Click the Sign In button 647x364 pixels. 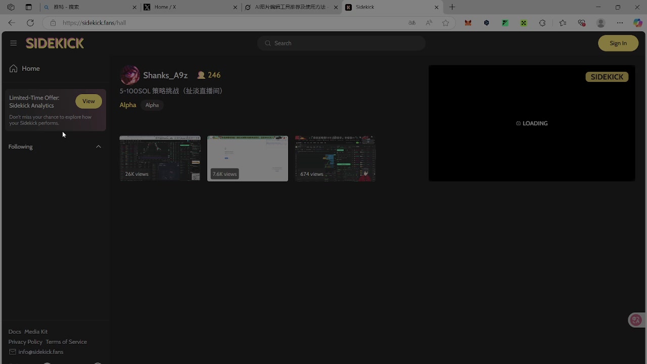coord(618,43)
